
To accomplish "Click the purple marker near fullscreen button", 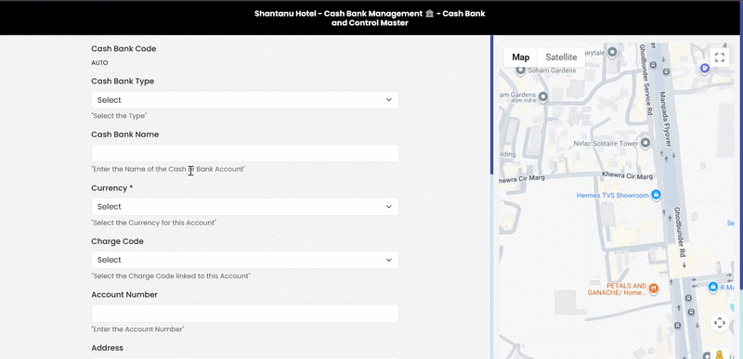I will [705, 69].
